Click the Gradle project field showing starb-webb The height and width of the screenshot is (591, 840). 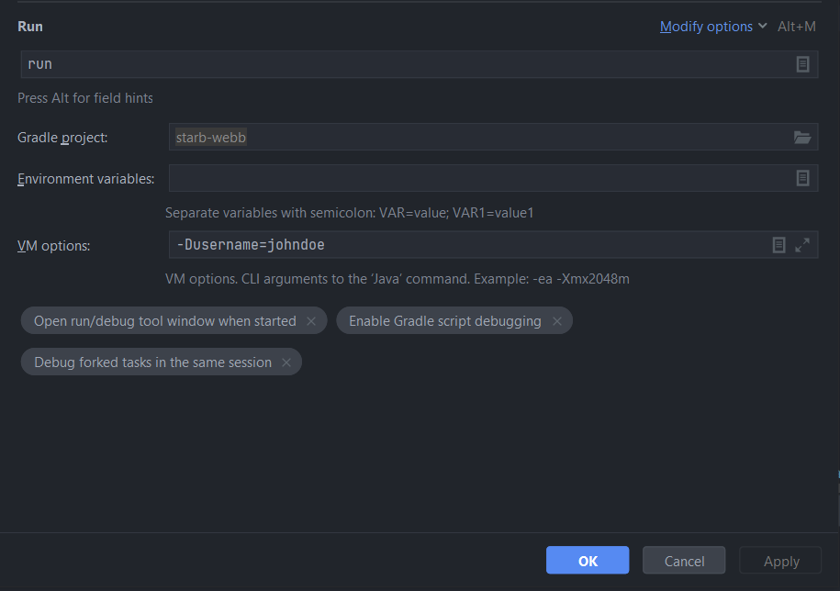tap(477, 138)
